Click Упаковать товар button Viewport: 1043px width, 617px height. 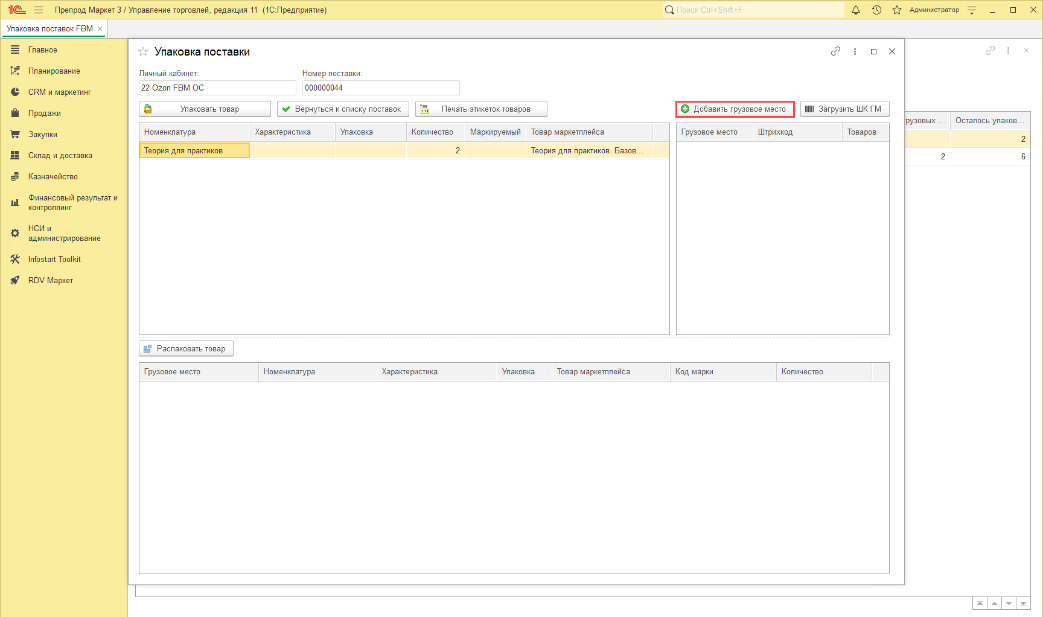205,109
